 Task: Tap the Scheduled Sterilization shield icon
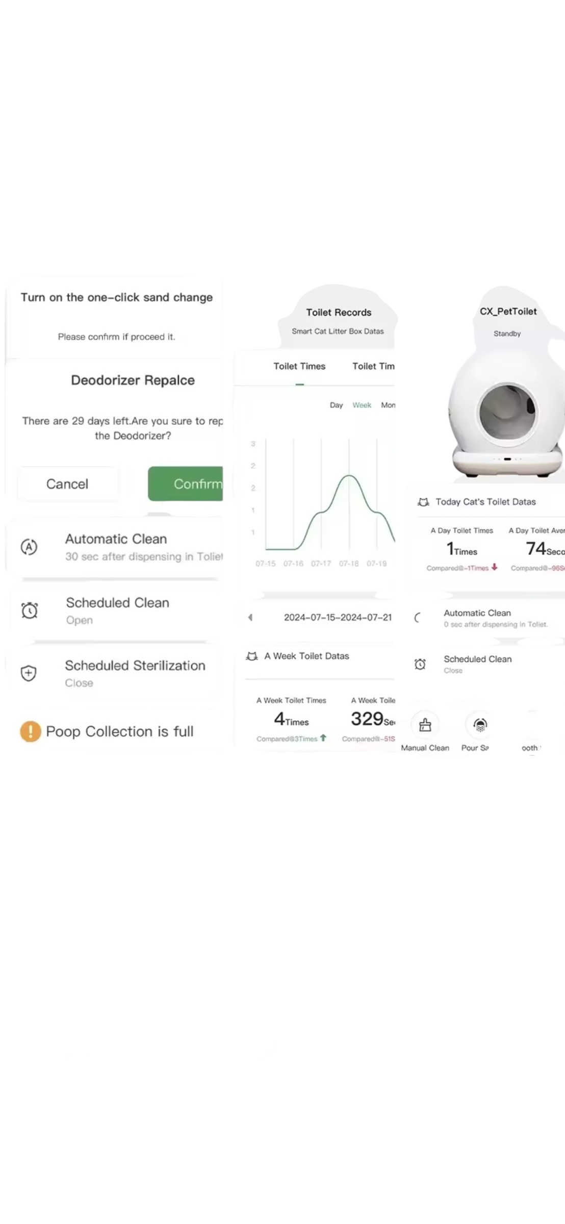click(x=29, y=673)
